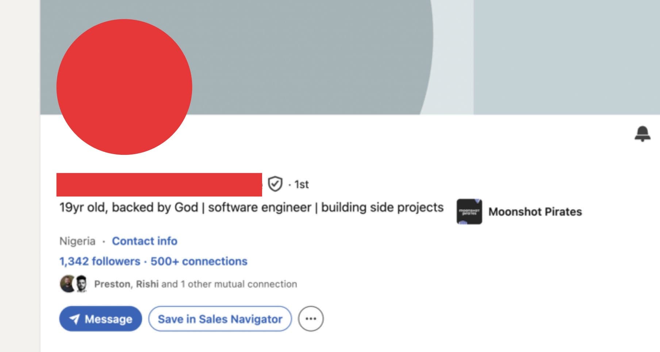Click Preston's mutual connection avatar
Screen dimensions: 660x352
click(x=68, y=284)
